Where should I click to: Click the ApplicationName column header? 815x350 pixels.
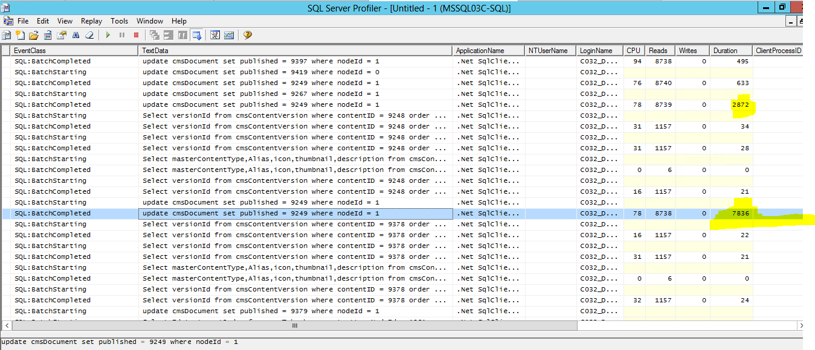489,51
